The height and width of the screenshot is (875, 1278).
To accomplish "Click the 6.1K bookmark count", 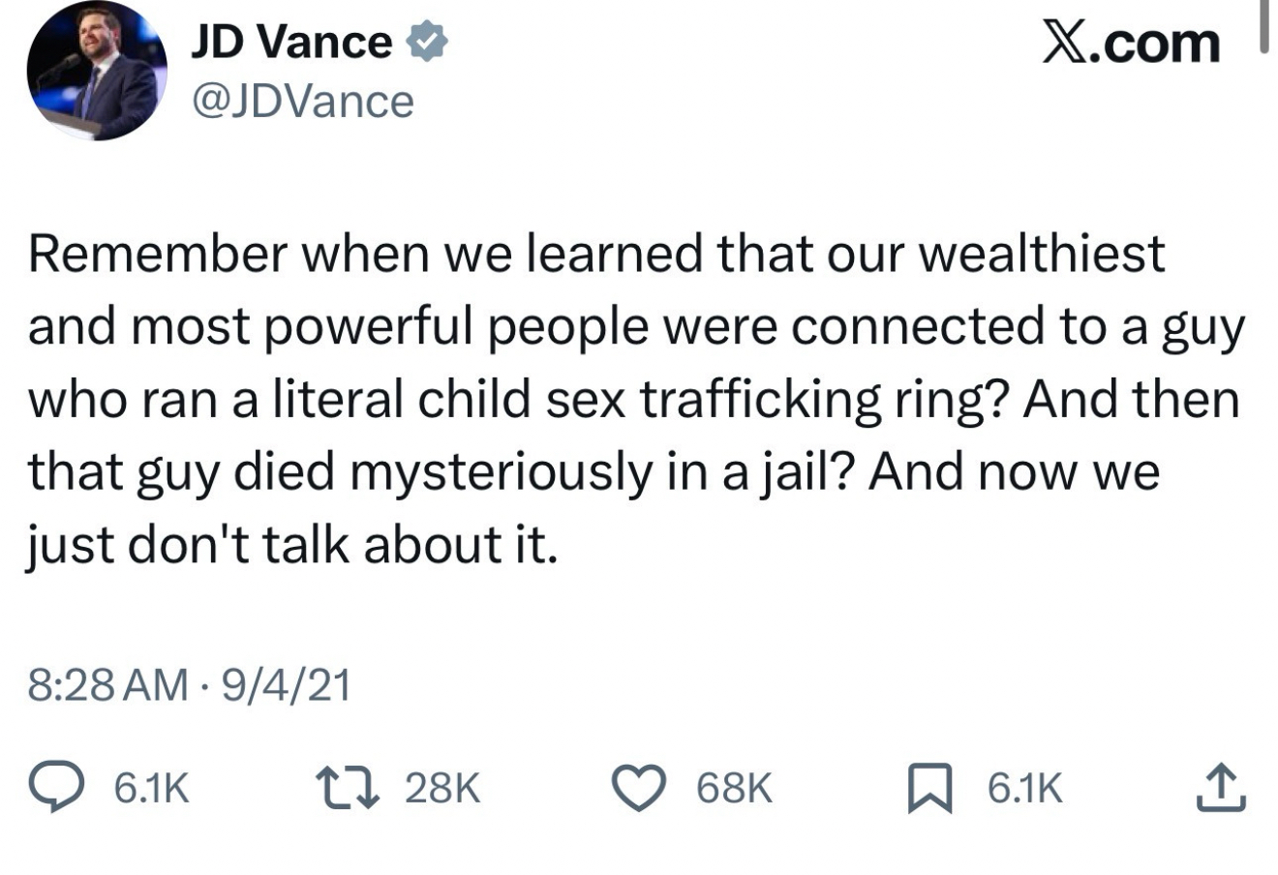I will pos(1024,788).
